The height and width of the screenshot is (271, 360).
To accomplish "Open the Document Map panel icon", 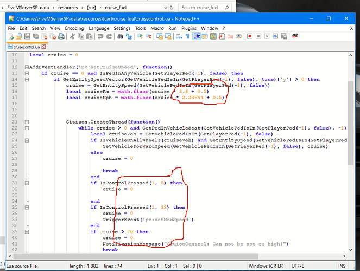I will (x=213, y=36).
